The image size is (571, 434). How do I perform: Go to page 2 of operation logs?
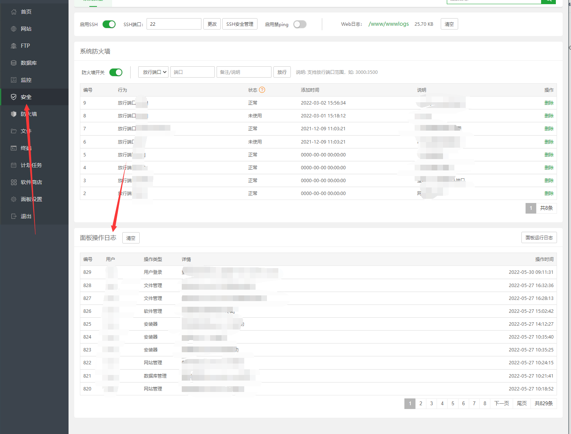coord(421,403)
